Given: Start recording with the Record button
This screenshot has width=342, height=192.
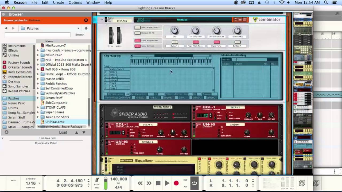Looking at the screenshot, I should [176, 183].
